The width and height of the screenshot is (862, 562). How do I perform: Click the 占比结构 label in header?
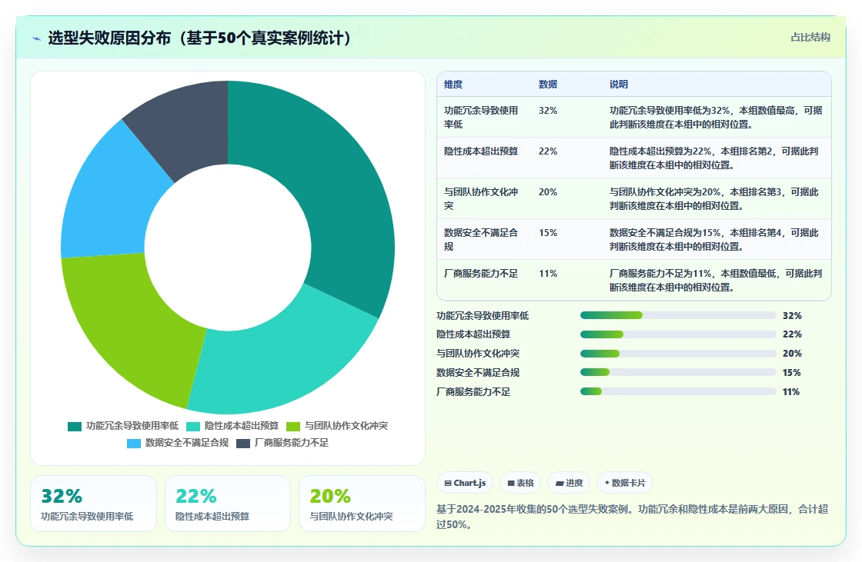pos(810,38)
